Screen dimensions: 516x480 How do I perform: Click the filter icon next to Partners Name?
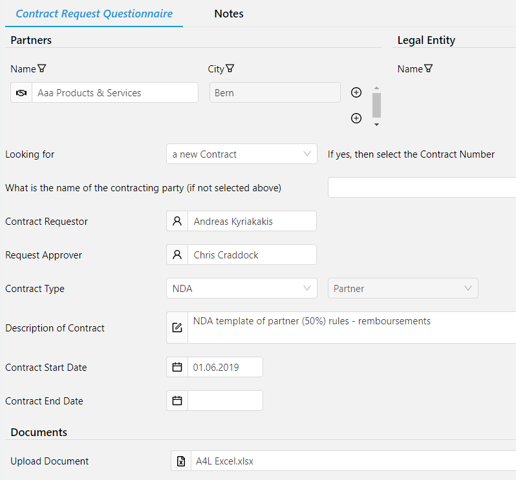42,68
